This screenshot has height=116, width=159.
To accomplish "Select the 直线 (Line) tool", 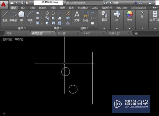I will 5,17.
